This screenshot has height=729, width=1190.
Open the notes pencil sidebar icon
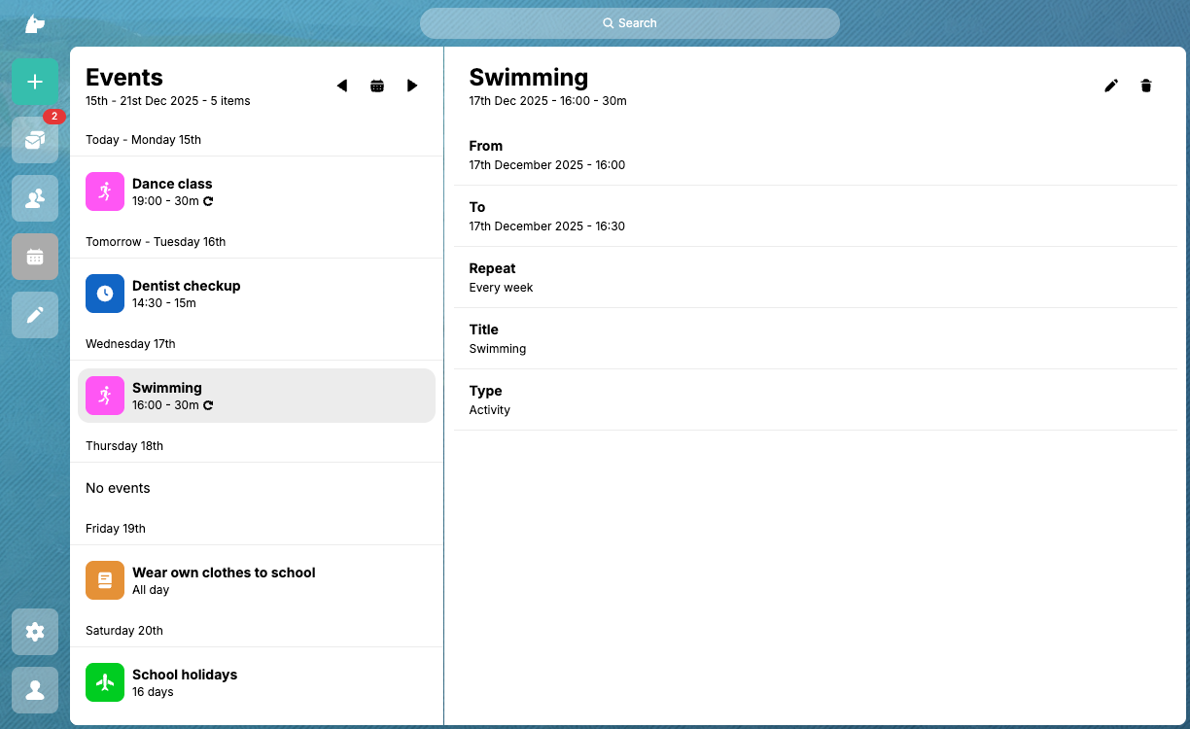click(35, 315)
